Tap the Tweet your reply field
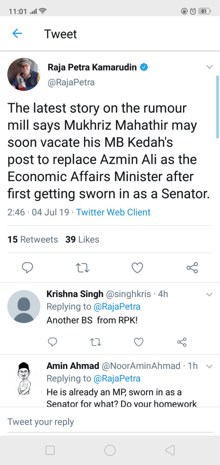Image resolution: width=220 pixels, height=465 pixels. click(110, 422)
